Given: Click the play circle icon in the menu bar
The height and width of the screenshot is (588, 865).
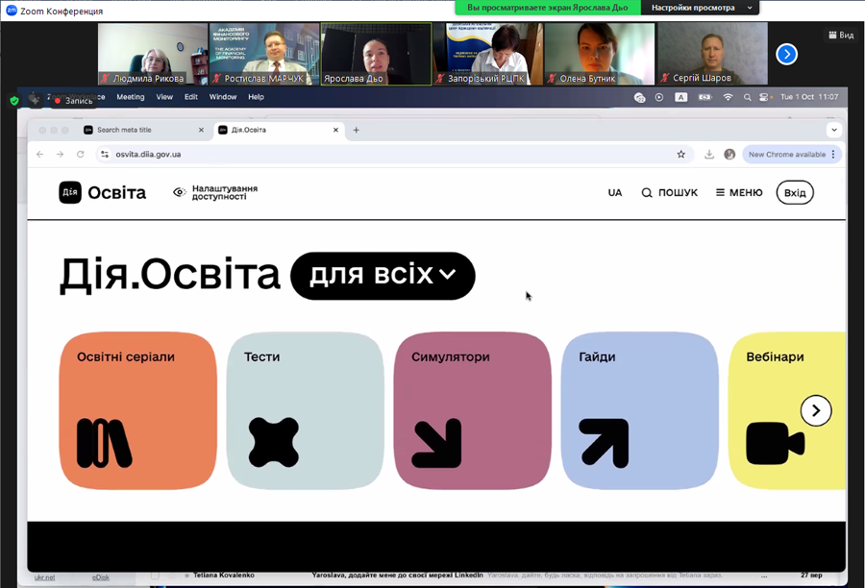Looking at the screenshot, I should 659,97.
